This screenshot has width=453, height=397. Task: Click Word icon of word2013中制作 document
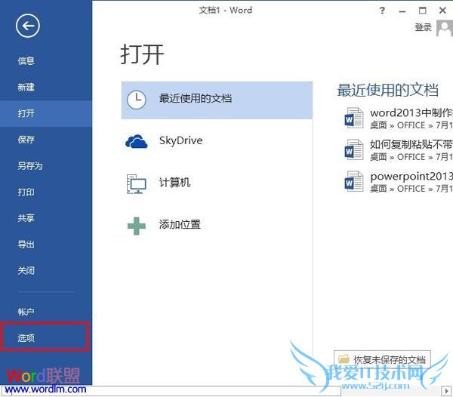coord(354,118)
